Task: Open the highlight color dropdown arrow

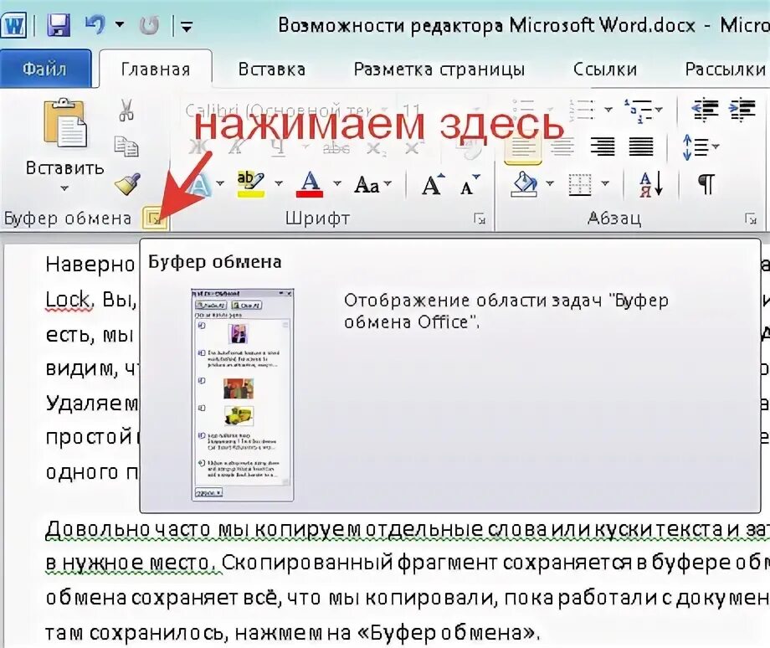Action: [x=279, y=183]
